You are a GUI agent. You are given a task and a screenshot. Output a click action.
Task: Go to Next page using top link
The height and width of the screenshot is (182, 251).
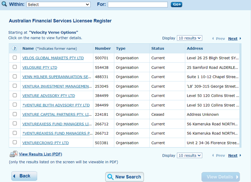pos(233,39)
